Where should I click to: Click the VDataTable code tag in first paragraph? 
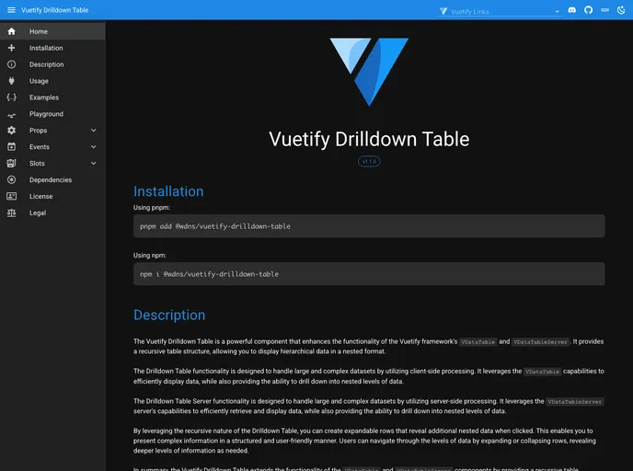click(478, 342)
